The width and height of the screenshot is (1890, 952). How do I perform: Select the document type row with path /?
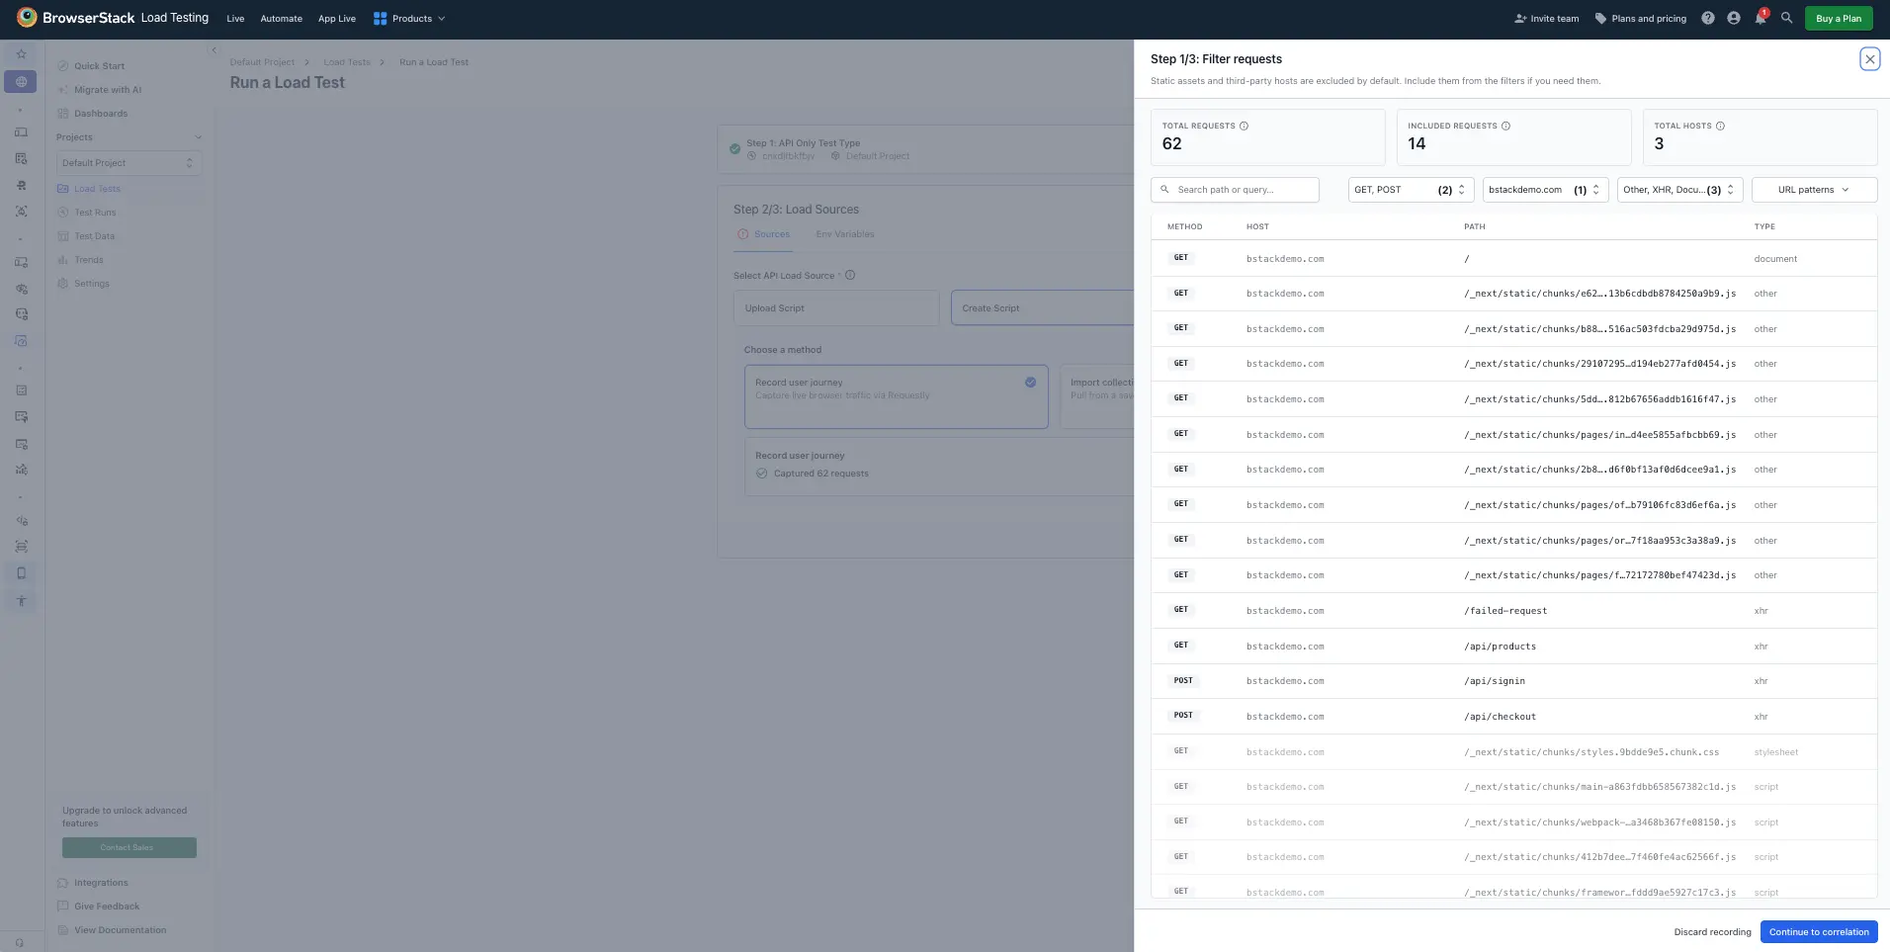1513,258
